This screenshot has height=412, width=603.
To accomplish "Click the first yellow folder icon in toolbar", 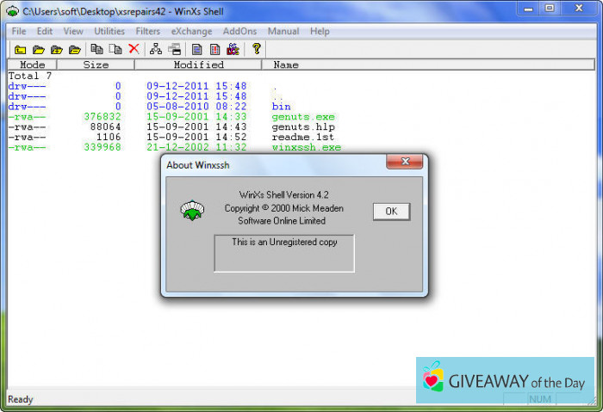I will click(20, 49).
